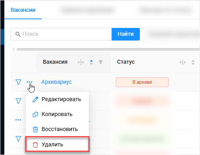
Task: Open the three-dots menu for Архивариус
Action: click(x=29, y=82)
